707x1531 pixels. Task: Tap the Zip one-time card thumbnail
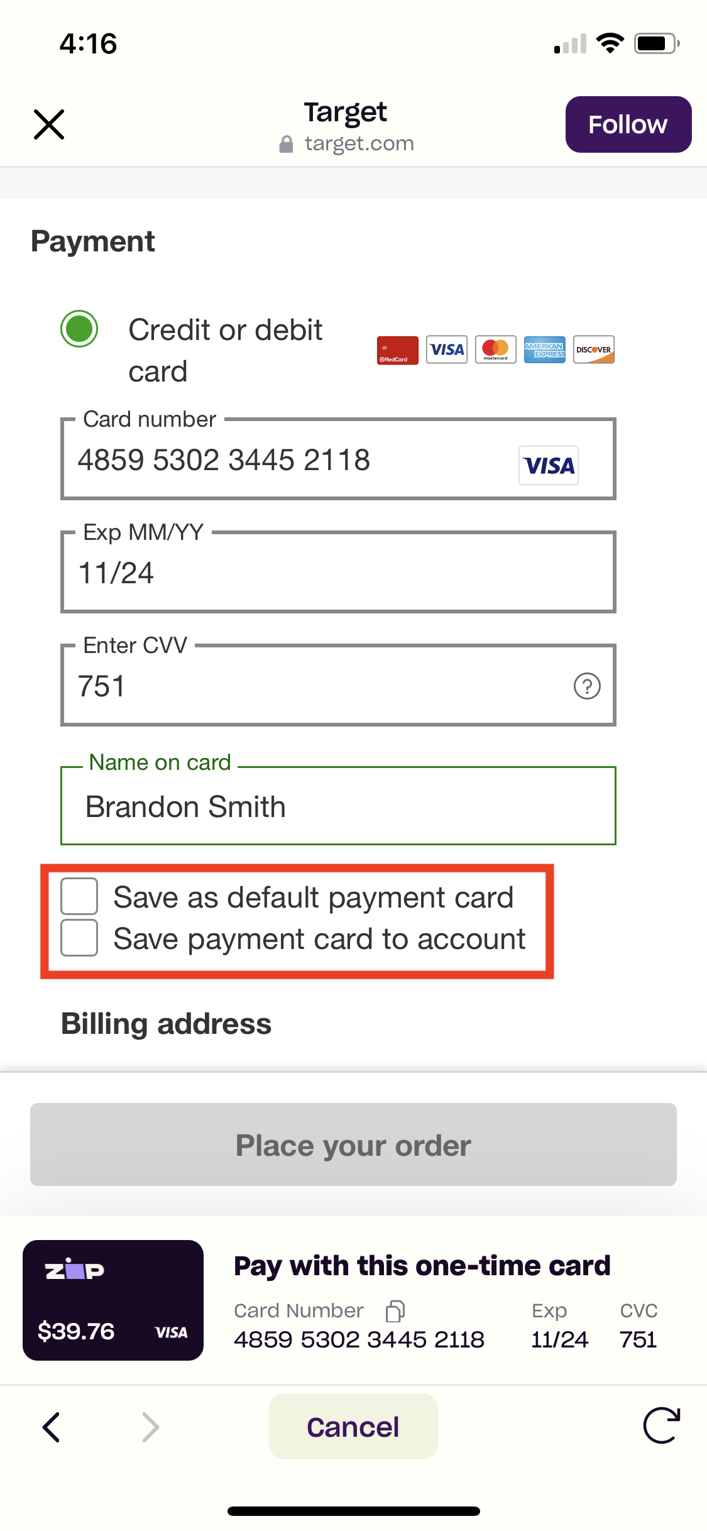(113, 1300)
